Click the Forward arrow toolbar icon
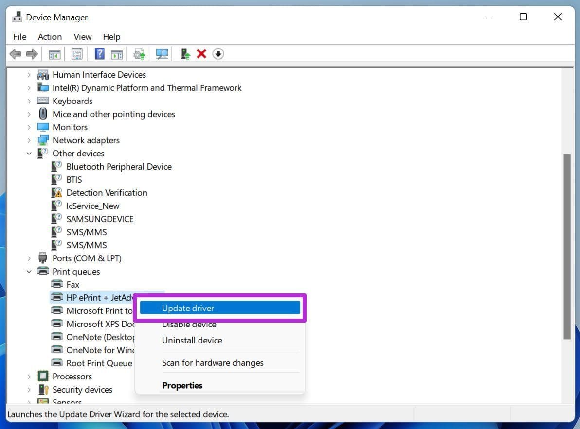580x429 pixels. click(32, 54)
